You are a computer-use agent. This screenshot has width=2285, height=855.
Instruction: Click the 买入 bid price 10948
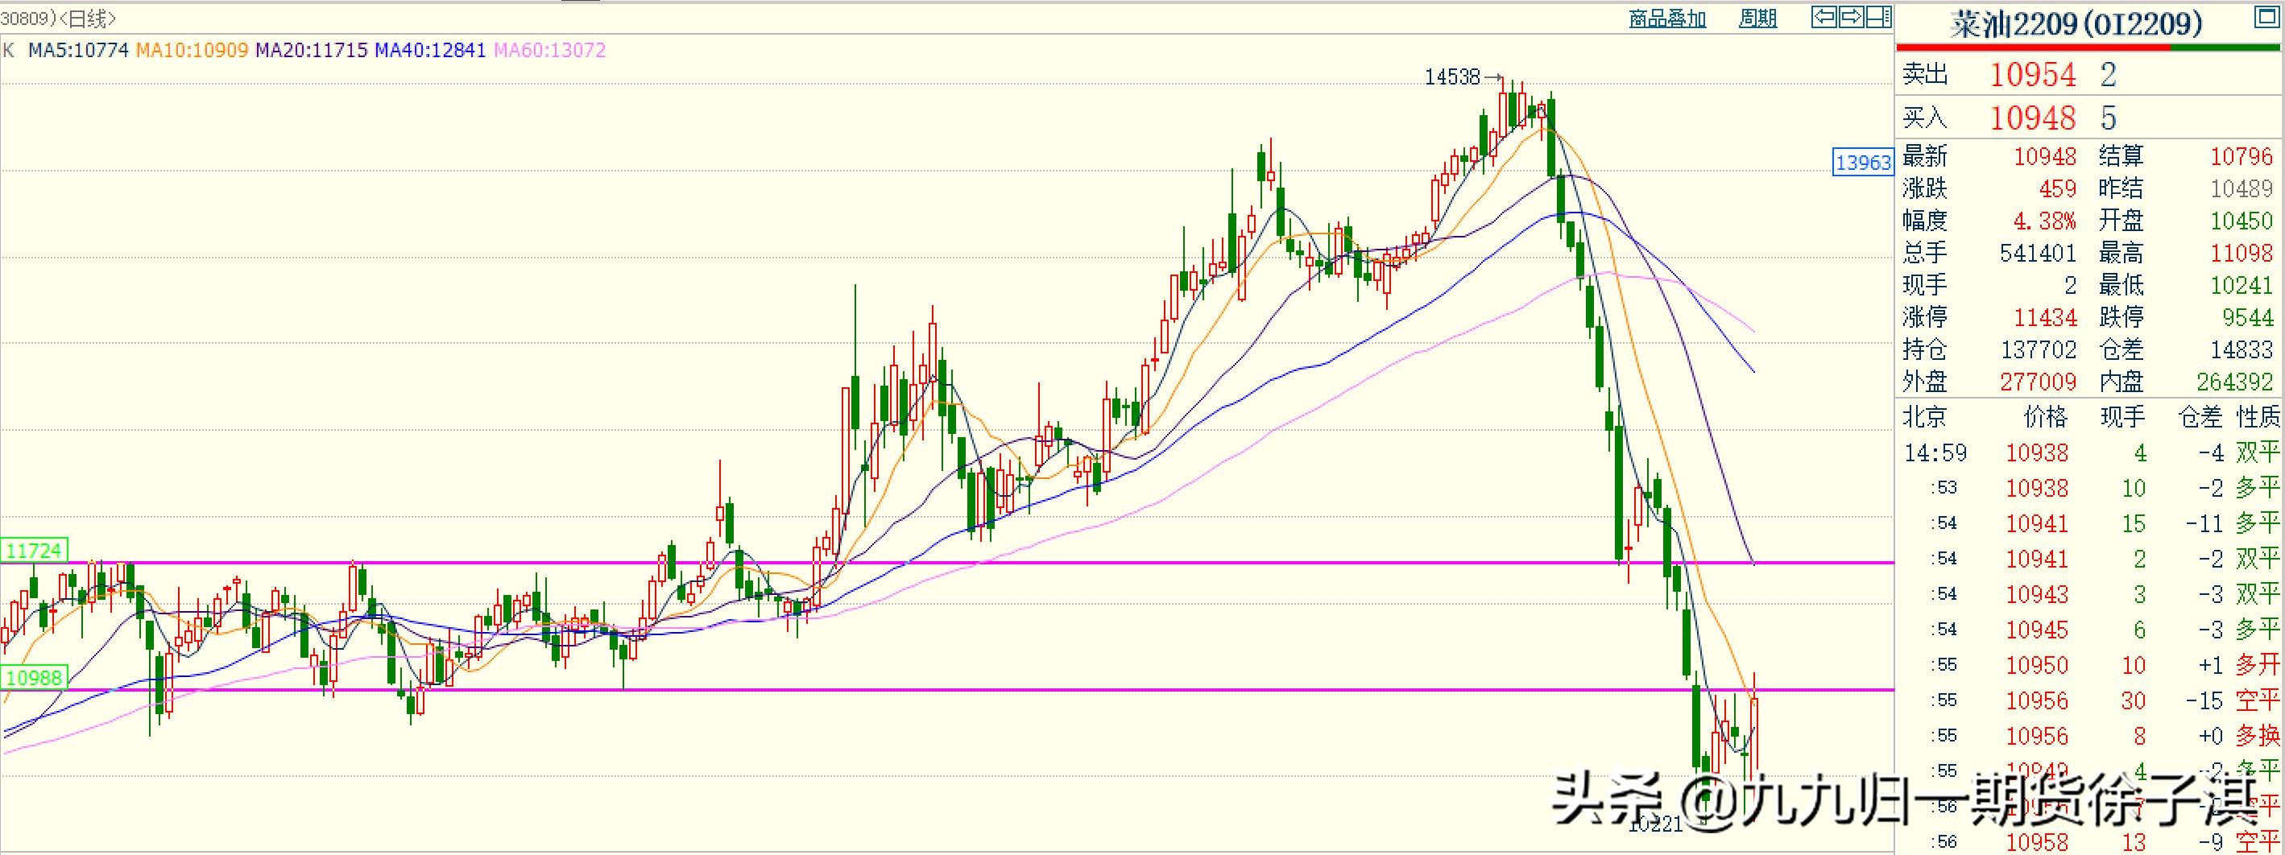pyautogui.click(x=2032, y=117)
